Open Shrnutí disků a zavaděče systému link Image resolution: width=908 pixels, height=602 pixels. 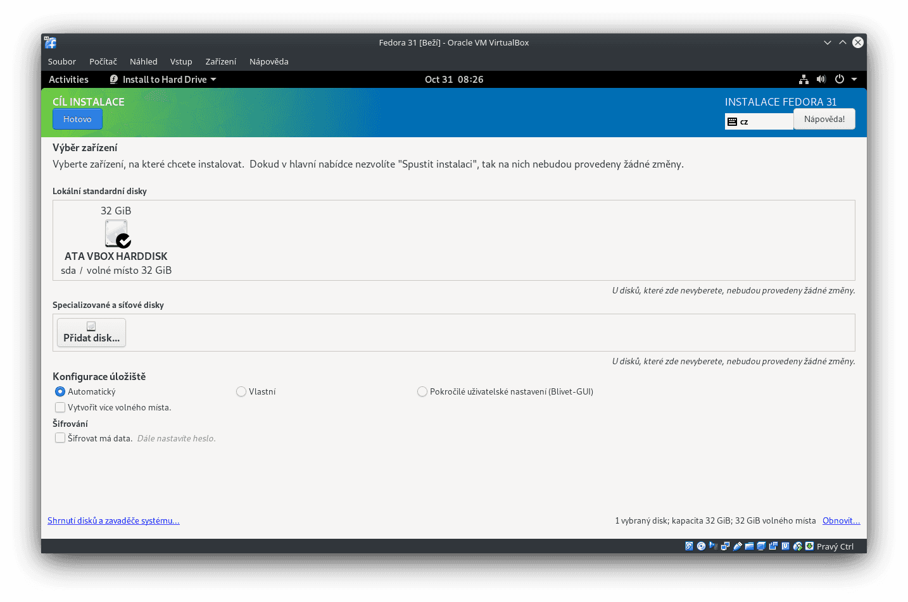[x=113, y=520]
